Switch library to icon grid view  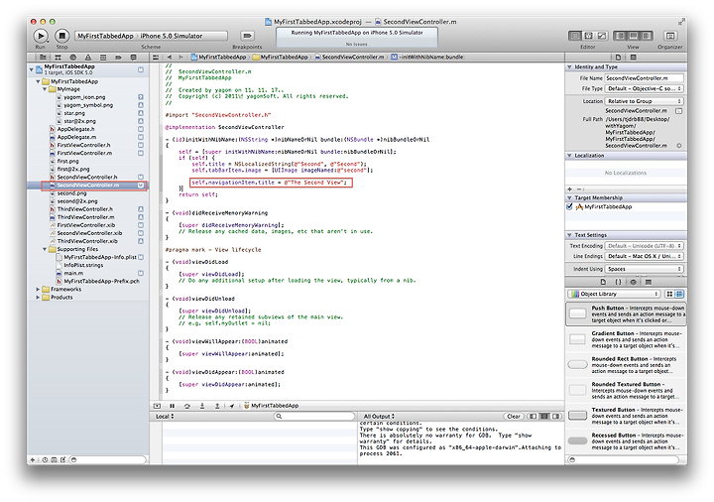pyautogui.click(x=669, y=295)
